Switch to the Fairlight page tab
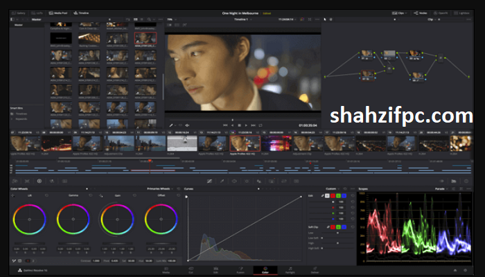 [290, 270]
